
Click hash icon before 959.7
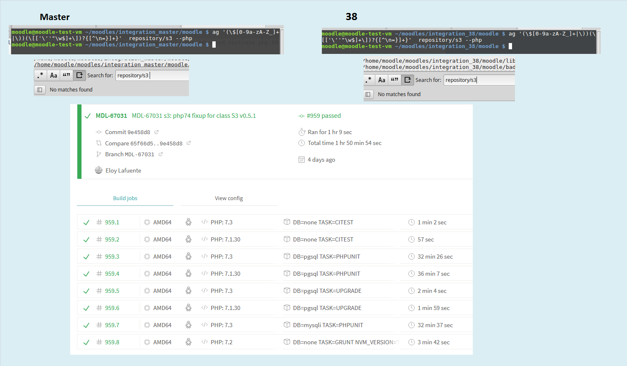pos(99,325)
